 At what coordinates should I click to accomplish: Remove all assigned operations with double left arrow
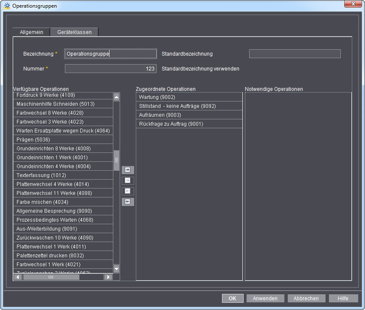(x=128, y=201)
